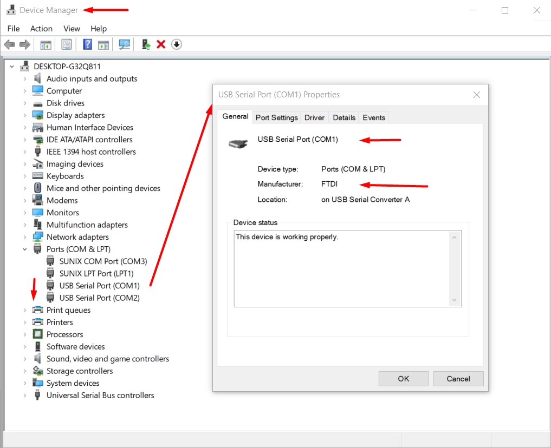This screenshot has height=448, width=551.
Task: Click the blue Help question-mark icon
Action: click(x=87, y=44)
